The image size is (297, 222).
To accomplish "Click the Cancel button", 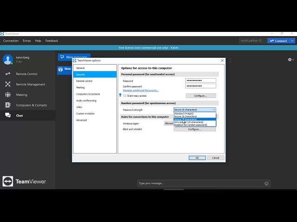I will pos(215,158).
